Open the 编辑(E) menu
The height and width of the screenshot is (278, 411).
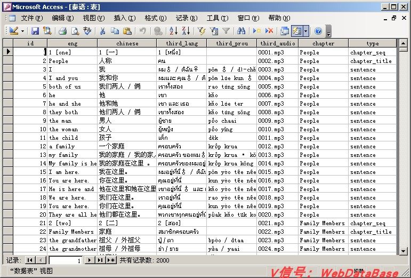pos(63,18)
